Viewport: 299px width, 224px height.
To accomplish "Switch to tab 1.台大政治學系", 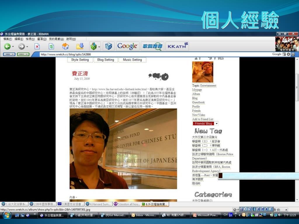I will click(x=15, y=204).
